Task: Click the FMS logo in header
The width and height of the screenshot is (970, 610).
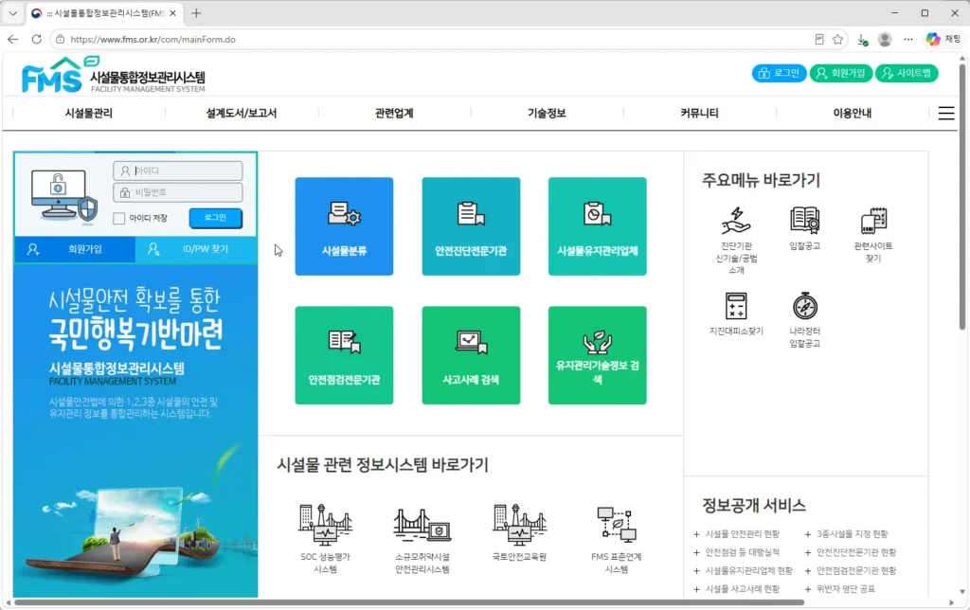Action: tap(114, 76)
